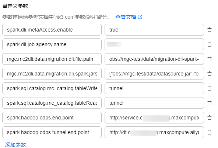Screen dimensions: 218x148
Task: Trash the spark.hadoop.odps.end.point row
Action: click(x=210, y=118)
